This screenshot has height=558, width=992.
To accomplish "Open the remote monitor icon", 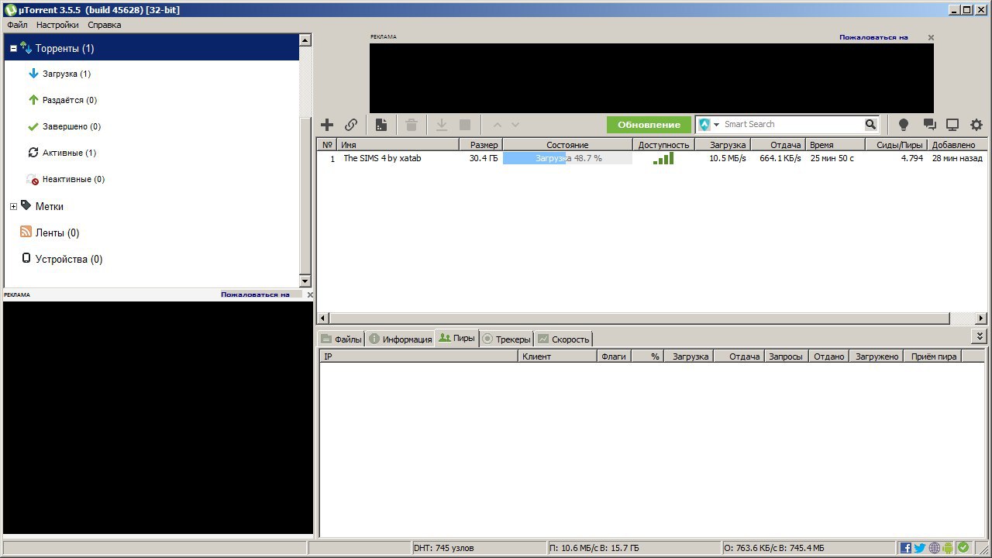I will pos(952,125).
